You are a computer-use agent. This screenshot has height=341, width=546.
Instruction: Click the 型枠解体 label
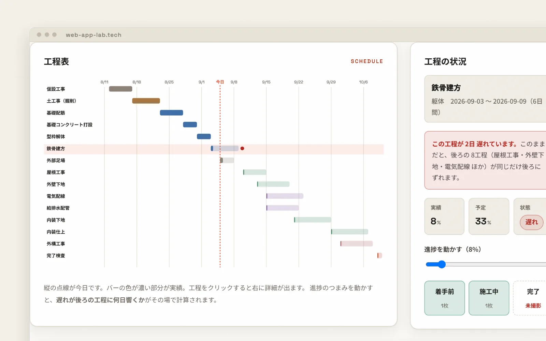point(56,137)
